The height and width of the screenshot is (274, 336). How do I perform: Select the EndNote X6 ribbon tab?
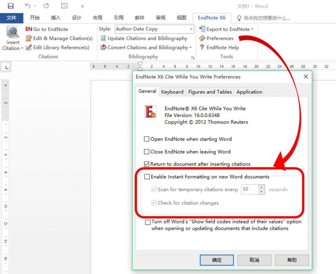coord(212,18)
